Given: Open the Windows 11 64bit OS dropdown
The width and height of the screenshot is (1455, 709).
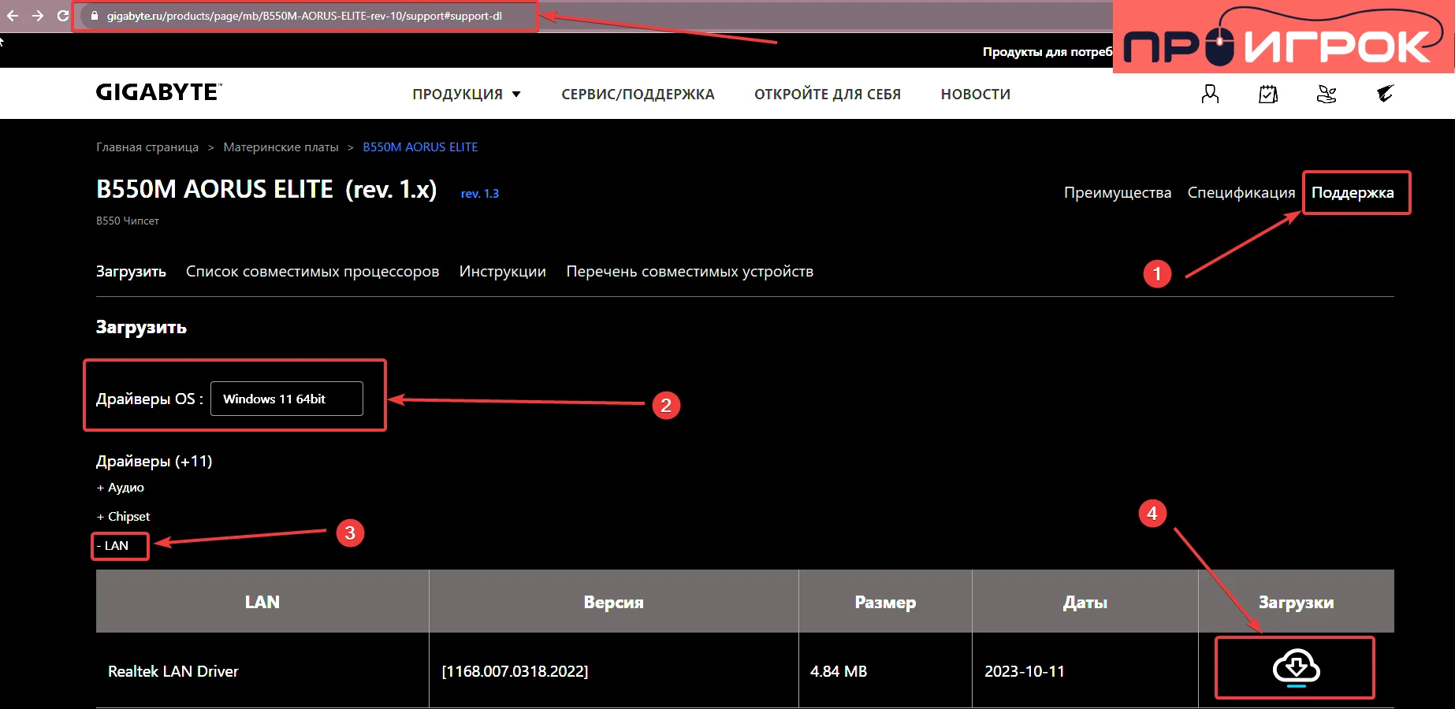Looking at the screenshot, I should click(287, 399).
